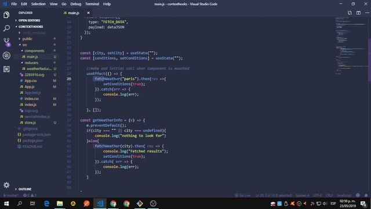The height and width of the screenshot is (209, 371).
Task: Open logo.svg in the explorer
Action: coord(31,111)
